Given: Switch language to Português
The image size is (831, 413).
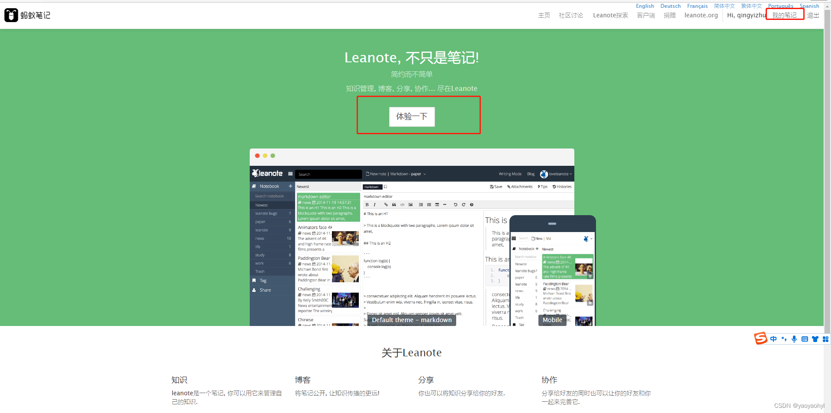Looking at the screenshot, I should pyautogui.click(x=781, y=6).
